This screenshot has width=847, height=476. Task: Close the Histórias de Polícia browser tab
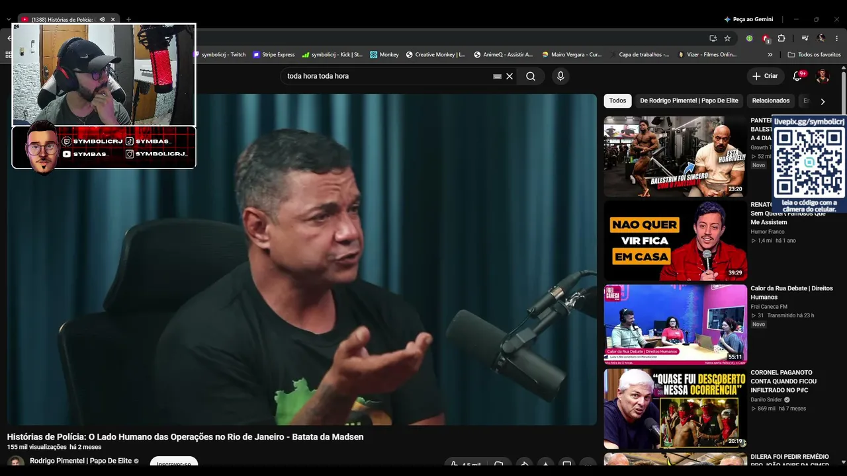[x=113, y=20]
